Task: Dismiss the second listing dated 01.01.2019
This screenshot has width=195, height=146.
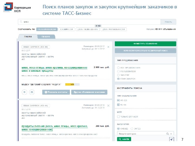Action: [x=108, y=106]
